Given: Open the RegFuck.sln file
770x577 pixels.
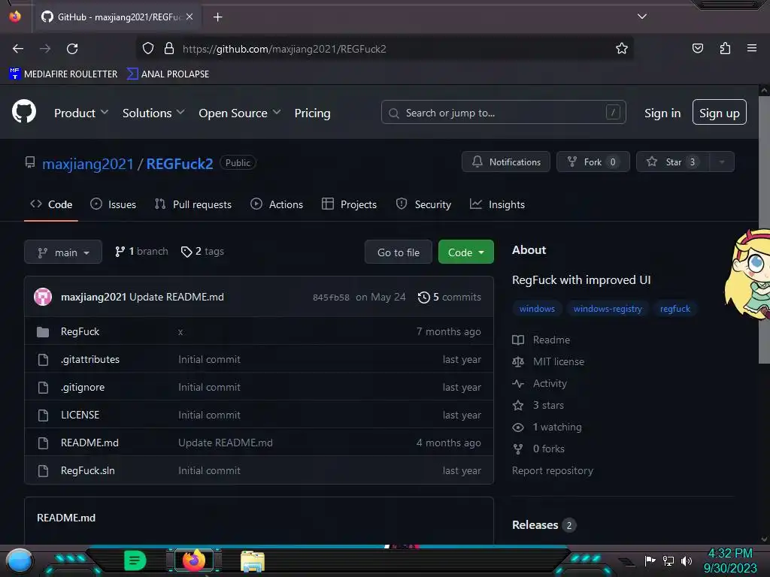Looking at the screenshot, I should [x=87, y=470].
